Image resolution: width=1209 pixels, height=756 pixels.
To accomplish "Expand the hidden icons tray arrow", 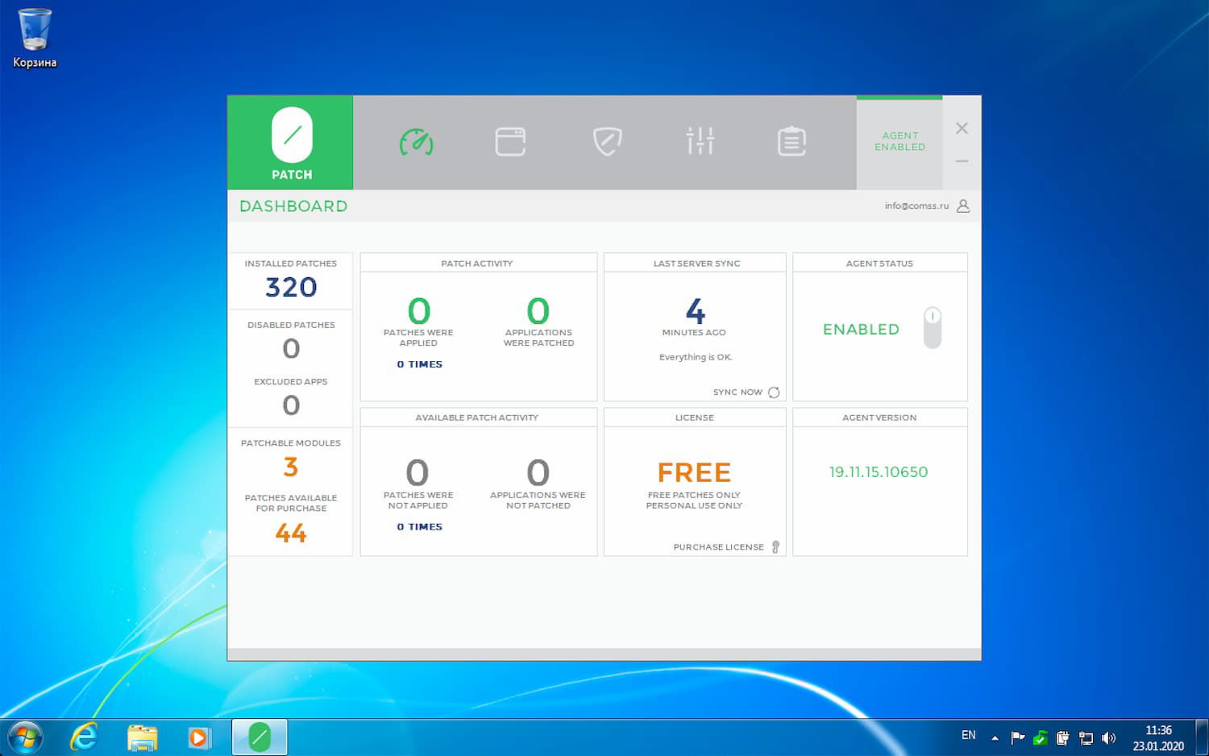I will pos(993,737).
